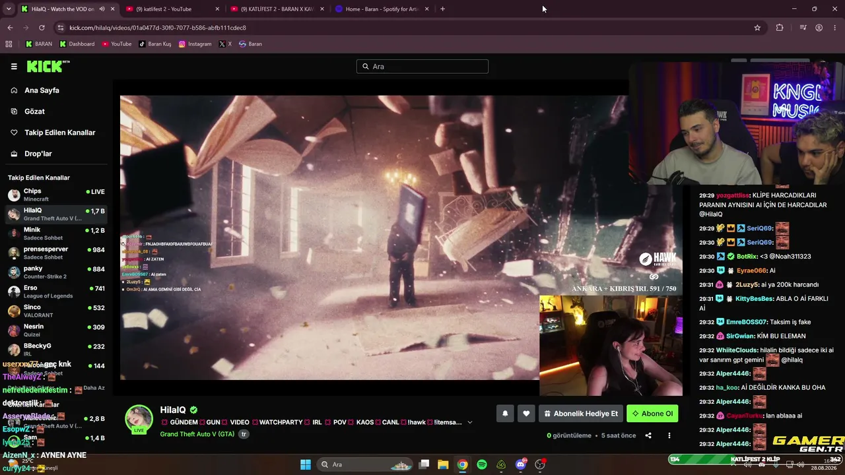Reload the current page

pyautogui.click(x=42, y=28)
